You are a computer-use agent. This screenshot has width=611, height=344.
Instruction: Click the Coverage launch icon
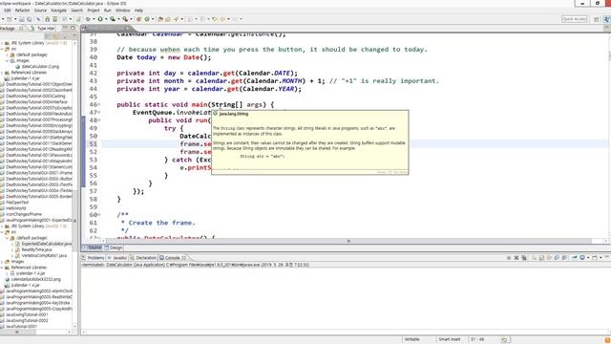tap(113, 19)
